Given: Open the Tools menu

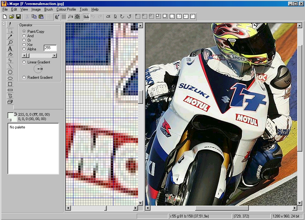Looking at the screenshot, I should (84, 9).
